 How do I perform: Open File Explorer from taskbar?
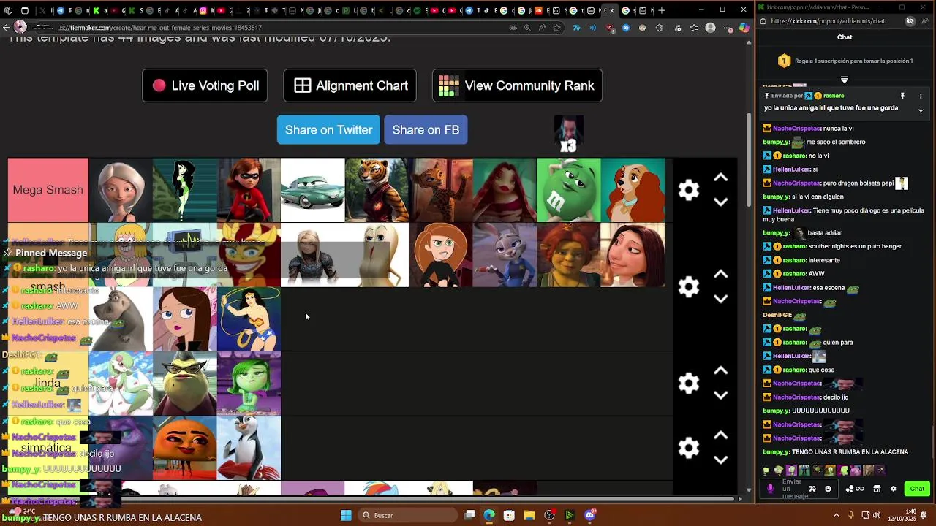529,516
